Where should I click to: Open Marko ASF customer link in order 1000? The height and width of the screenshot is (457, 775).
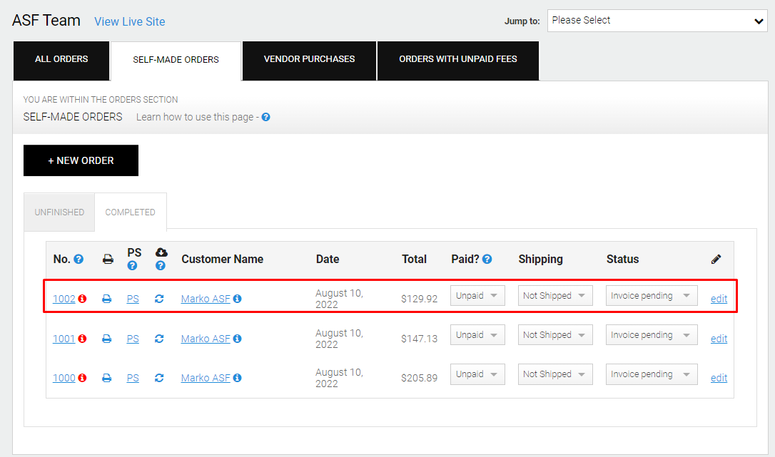click(206, 378)
